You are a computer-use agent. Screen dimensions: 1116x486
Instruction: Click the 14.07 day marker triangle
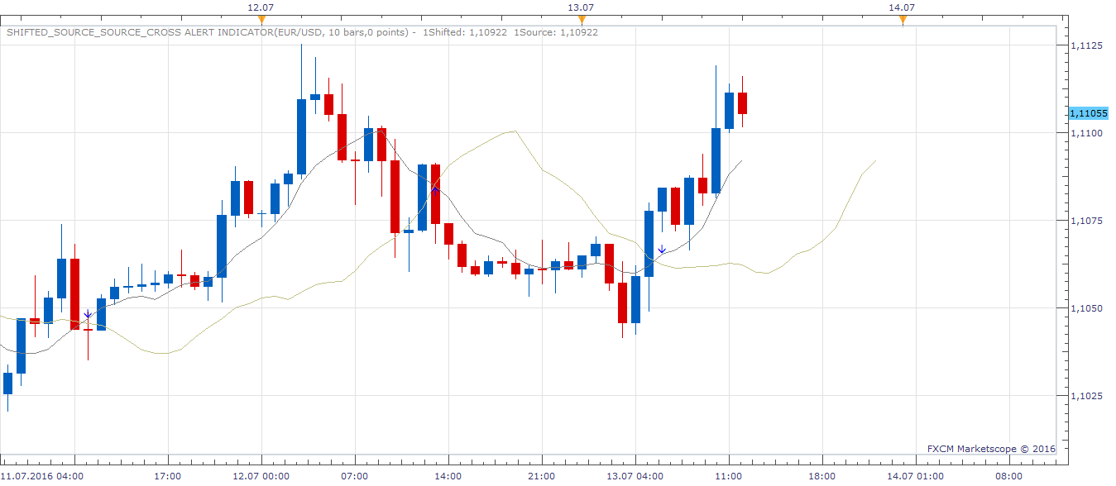(903, 18)
